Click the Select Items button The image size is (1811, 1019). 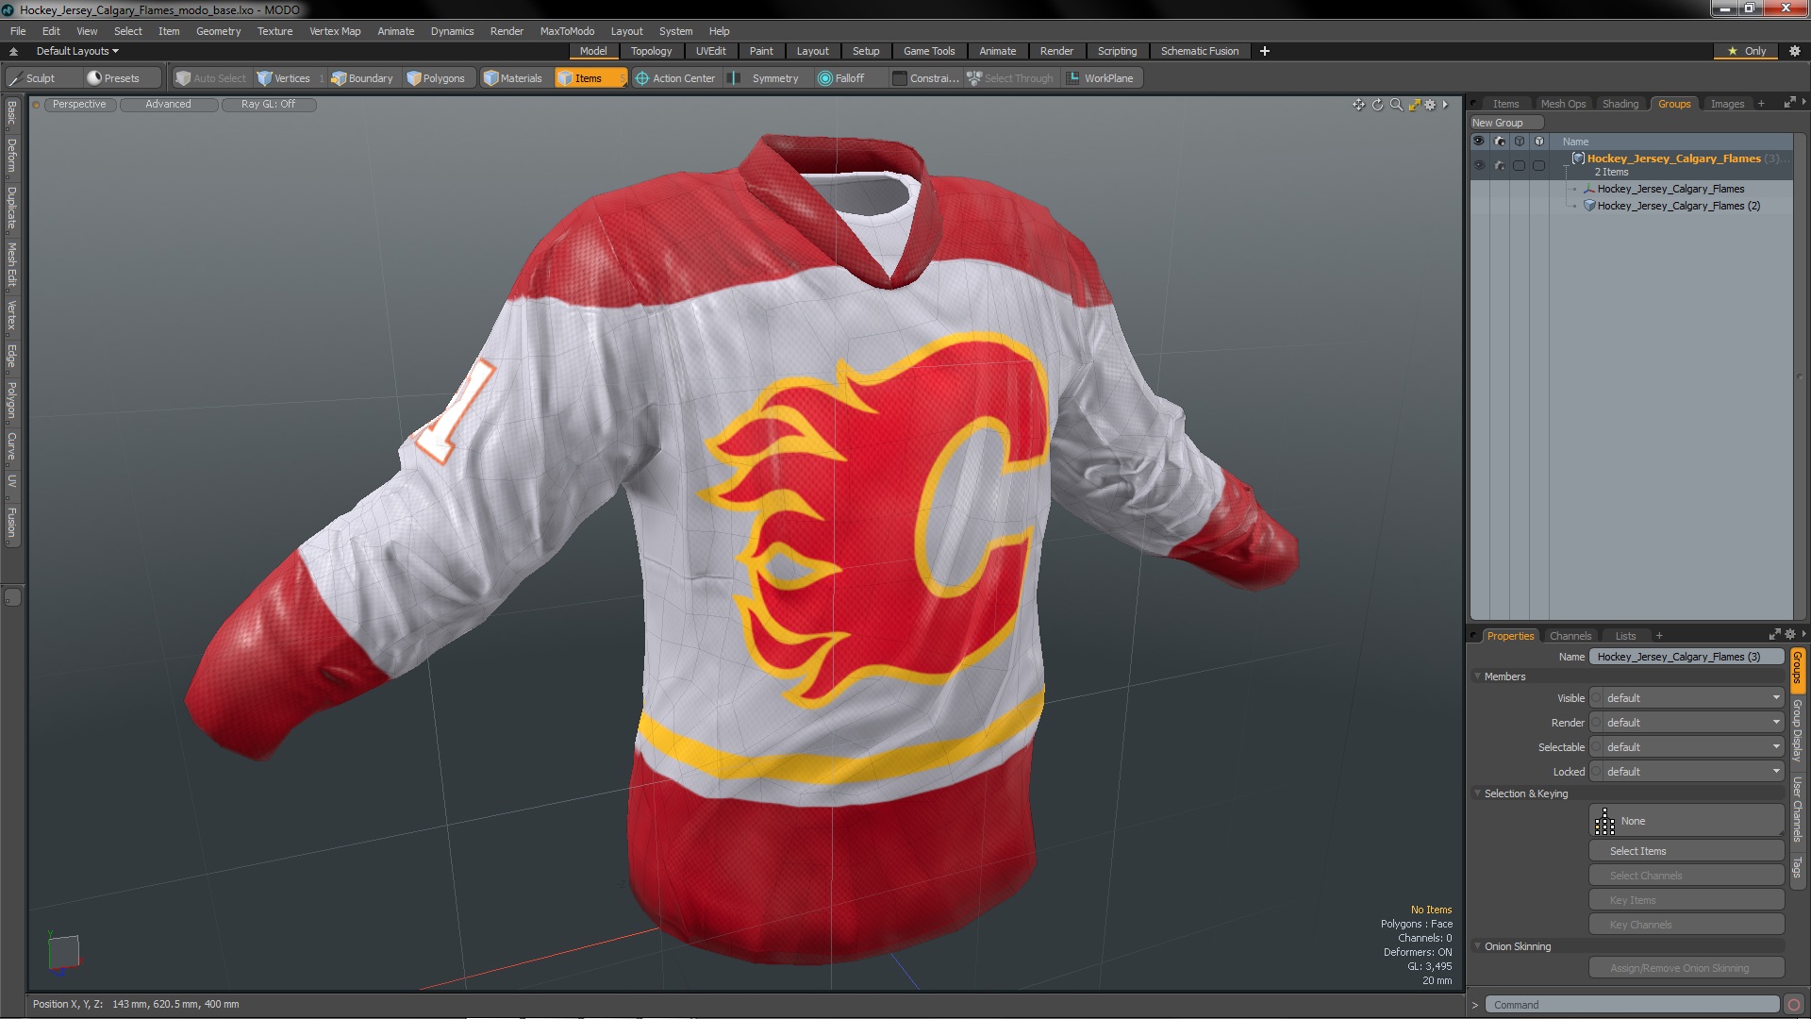(x=1686, y=851)
